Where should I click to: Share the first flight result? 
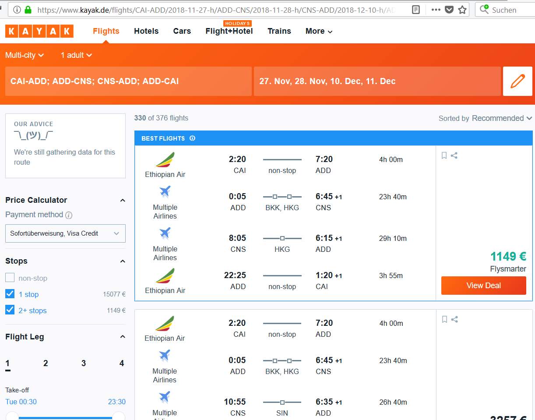click(454, 155)
